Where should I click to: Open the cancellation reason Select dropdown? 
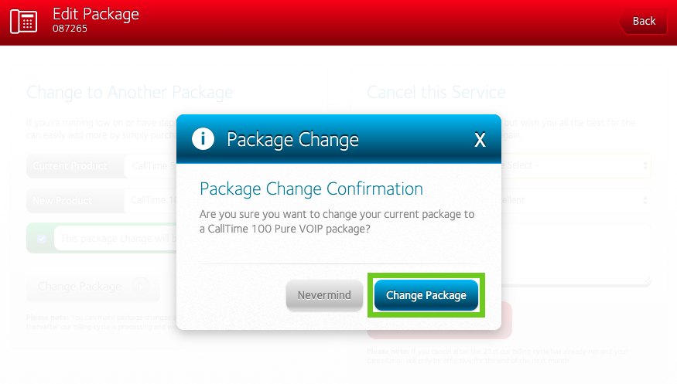[576, 165]
